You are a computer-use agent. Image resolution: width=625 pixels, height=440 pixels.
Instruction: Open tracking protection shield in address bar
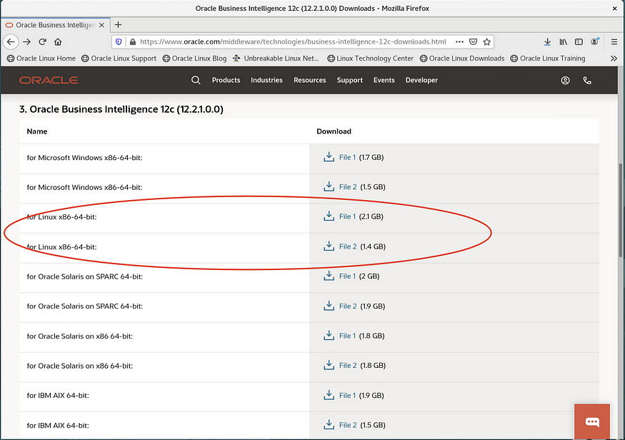click(x=119, y=42)
